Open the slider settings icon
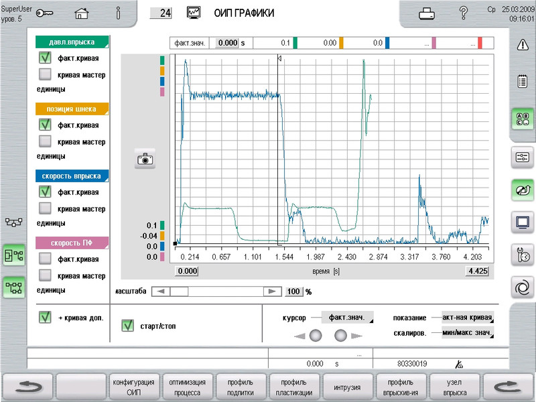536x402 pixels. 523,157
